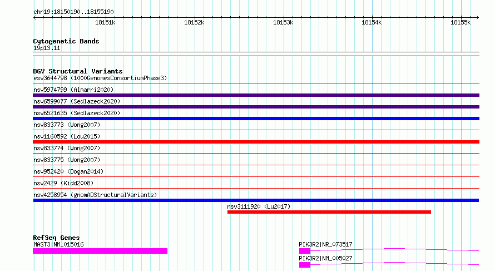This screenshot has height=271, width=495.
Task: Click the PIK3R2|NR_073517 gene label
Action: (x=325, y=244)
